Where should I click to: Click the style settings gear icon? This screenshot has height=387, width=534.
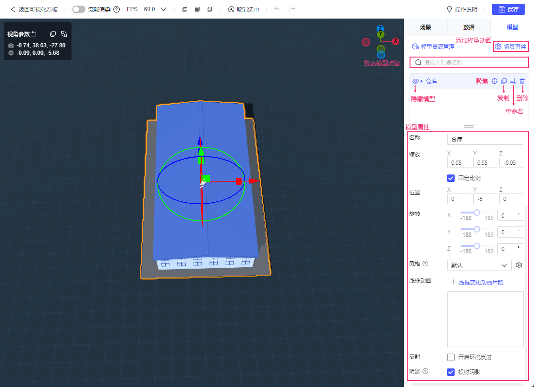pos(520,265)
